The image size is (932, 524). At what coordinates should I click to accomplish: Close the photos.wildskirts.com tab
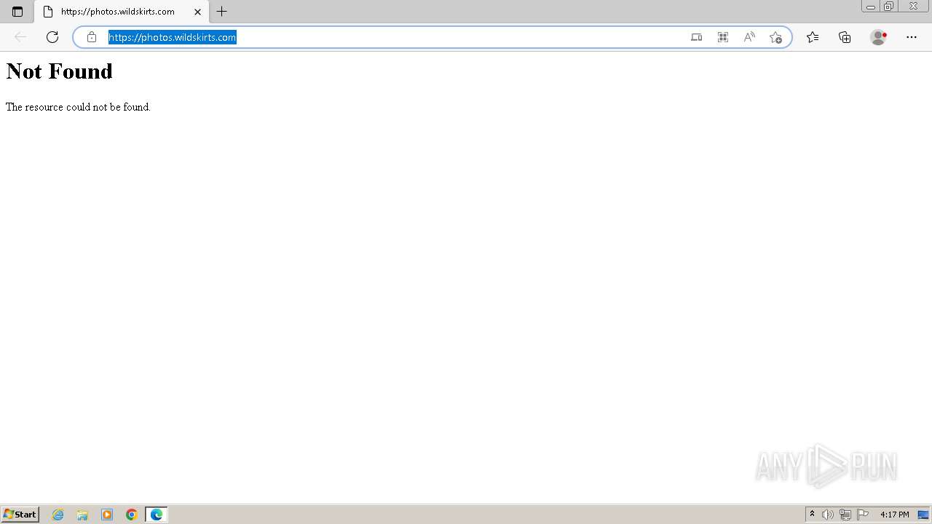pyautogui.click(x=197, y=12)
